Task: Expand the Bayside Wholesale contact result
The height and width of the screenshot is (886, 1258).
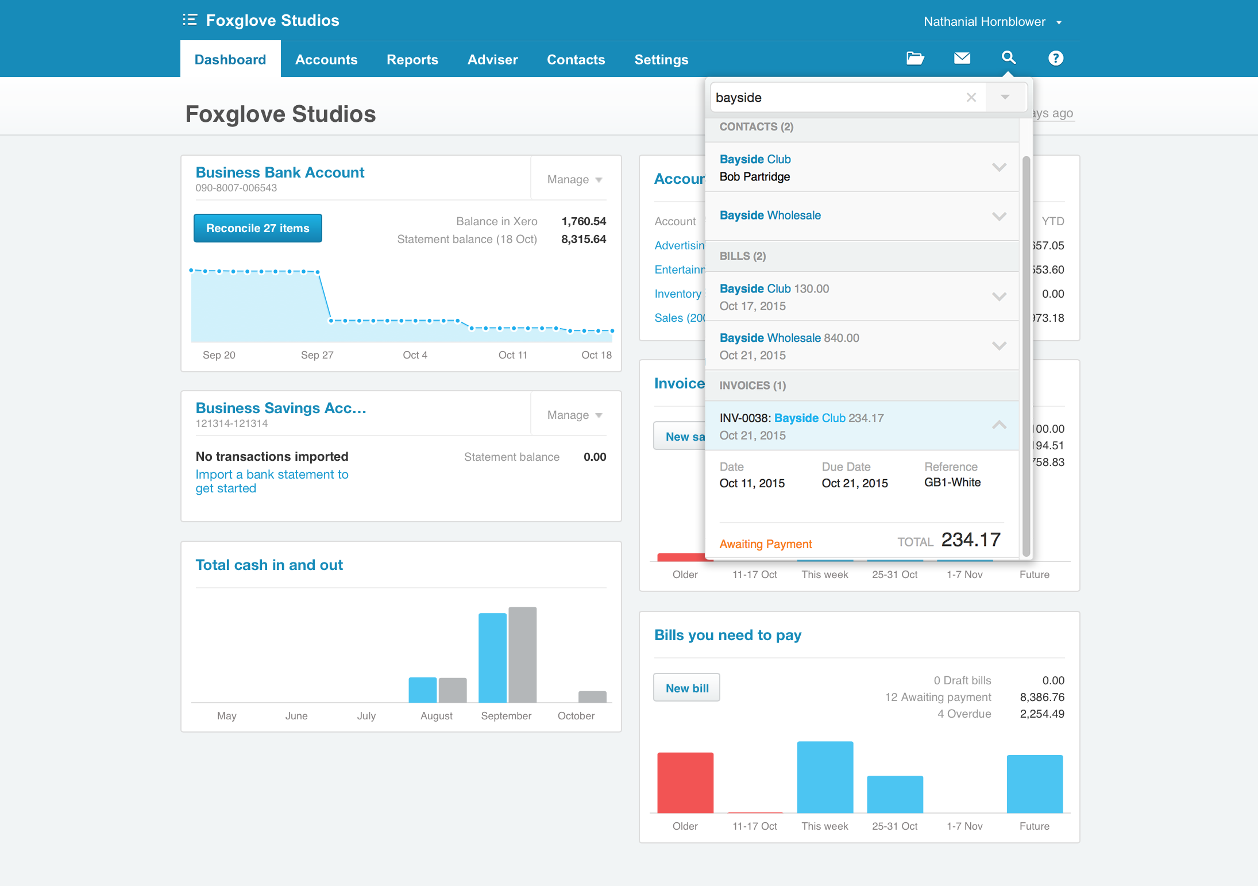Action: [999, 216]
